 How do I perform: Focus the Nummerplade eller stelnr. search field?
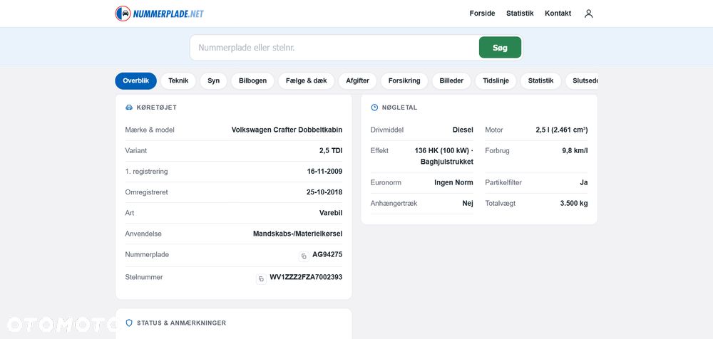coord(334,48)
